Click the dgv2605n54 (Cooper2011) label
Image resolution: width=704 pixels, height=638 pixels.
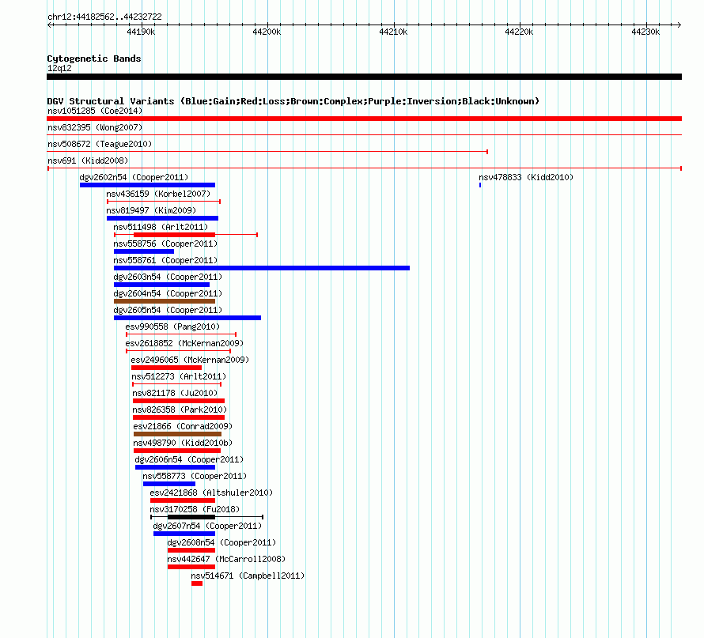click(x=168, y=310)
